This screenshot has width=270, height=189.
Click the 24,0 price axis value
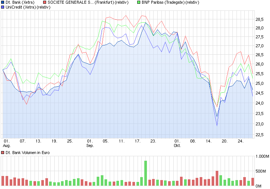[260, 103]
